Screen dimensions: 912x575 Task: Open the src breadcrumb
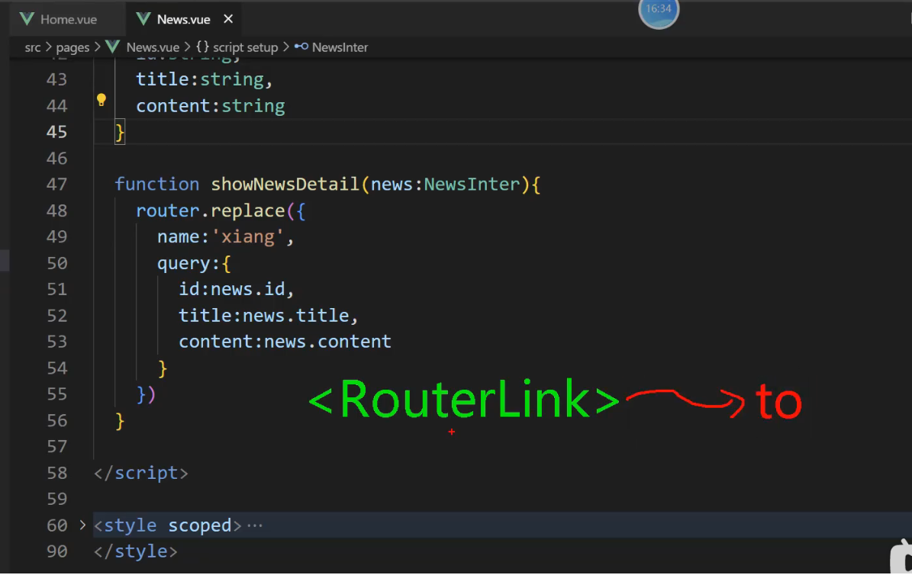33,47
